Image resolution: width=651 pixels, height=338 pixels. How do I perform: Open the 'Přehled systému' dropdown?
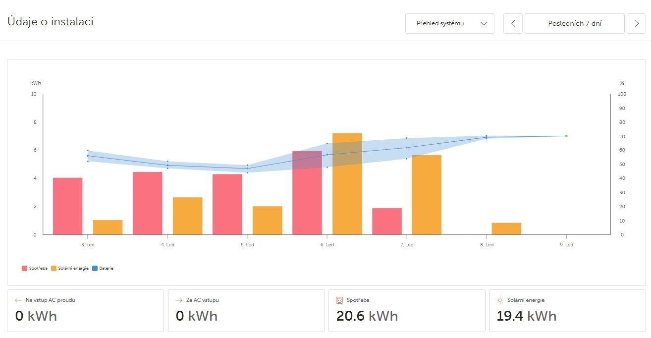point(441,23)
